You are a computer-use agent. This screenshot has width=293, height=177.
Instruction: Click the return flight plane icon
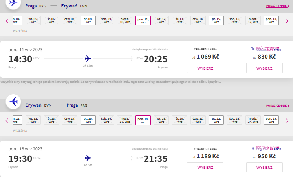13,102
